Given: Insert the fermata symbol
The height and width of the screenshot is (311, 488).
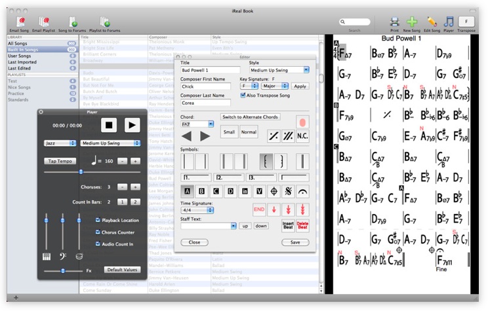Looking at the screenshot, I should point(302,191).
